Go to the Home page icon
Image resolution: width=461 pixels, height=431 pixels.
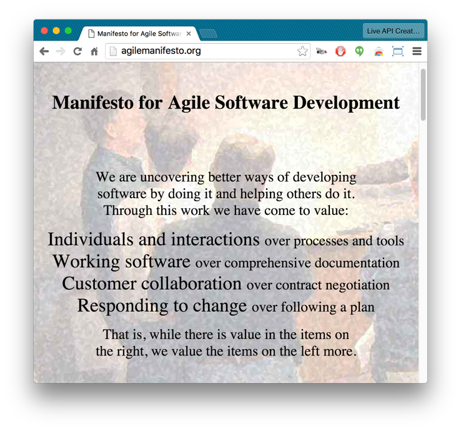coord(94,51)
